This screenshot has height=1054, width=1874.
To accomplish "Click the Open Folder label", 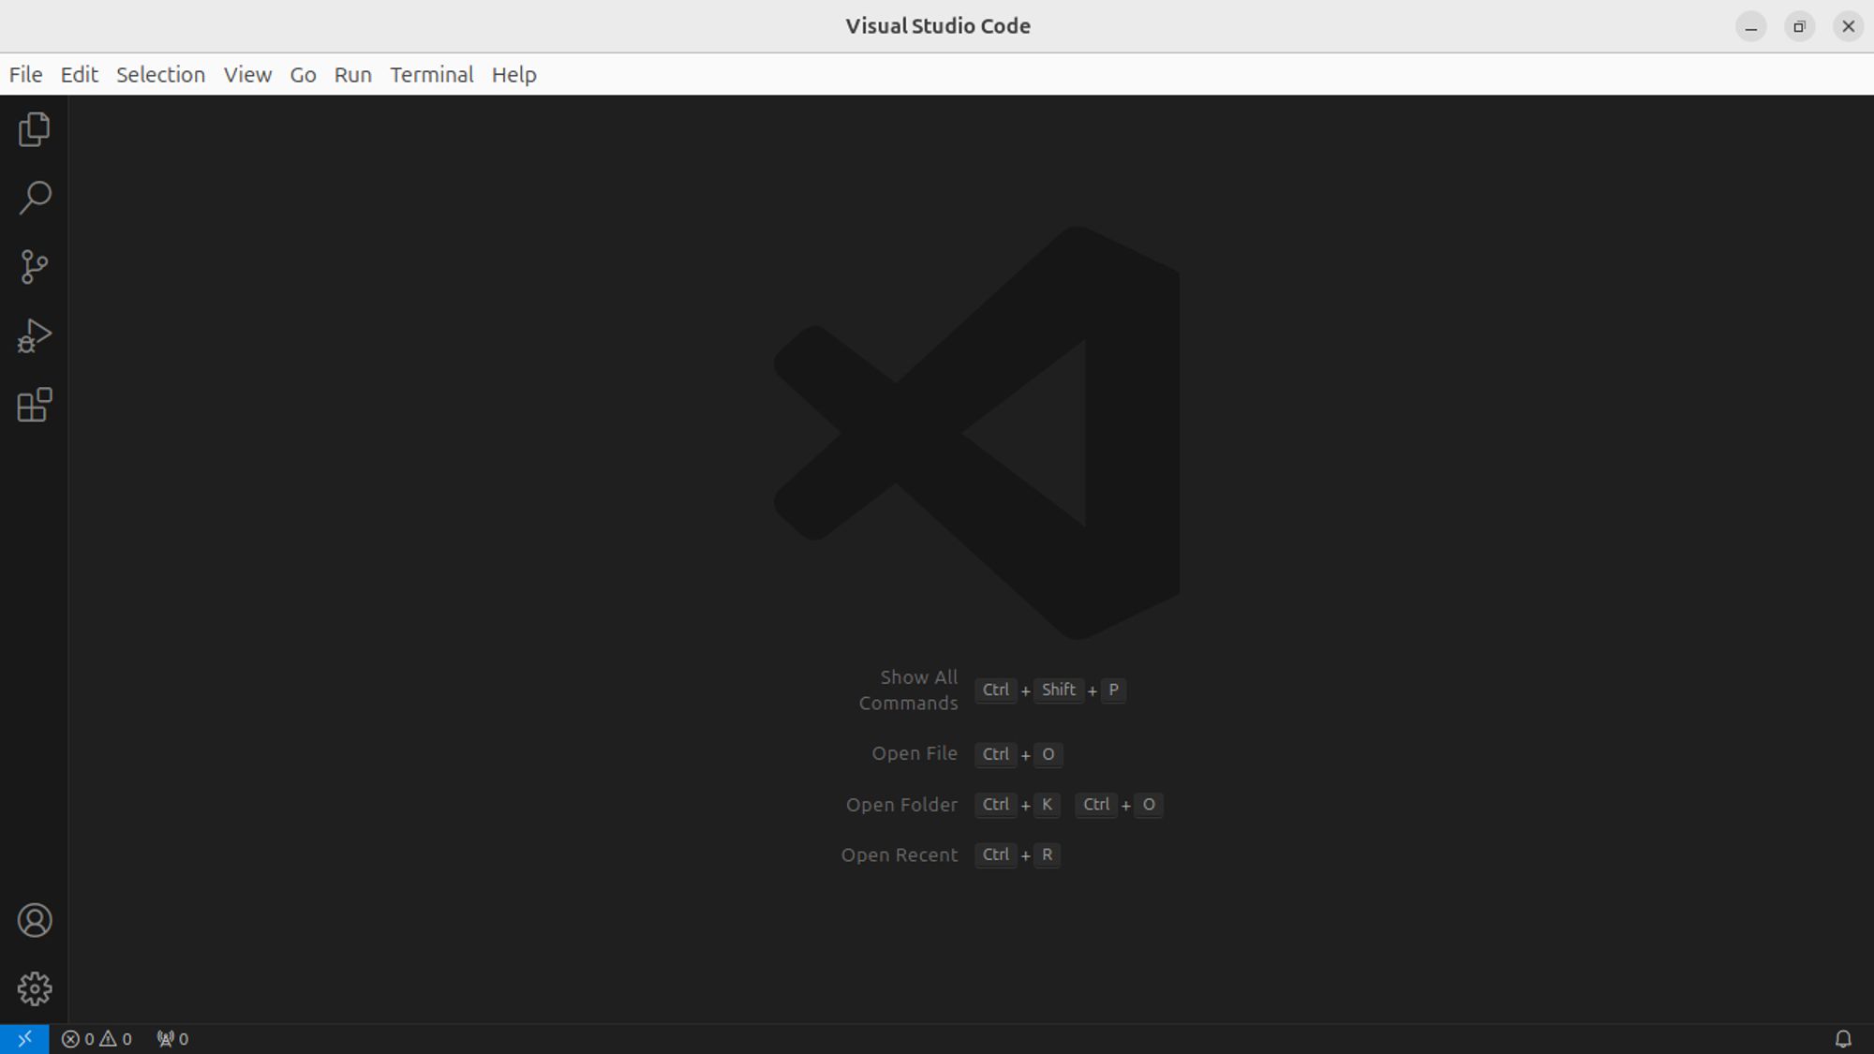I will point(901,805).
